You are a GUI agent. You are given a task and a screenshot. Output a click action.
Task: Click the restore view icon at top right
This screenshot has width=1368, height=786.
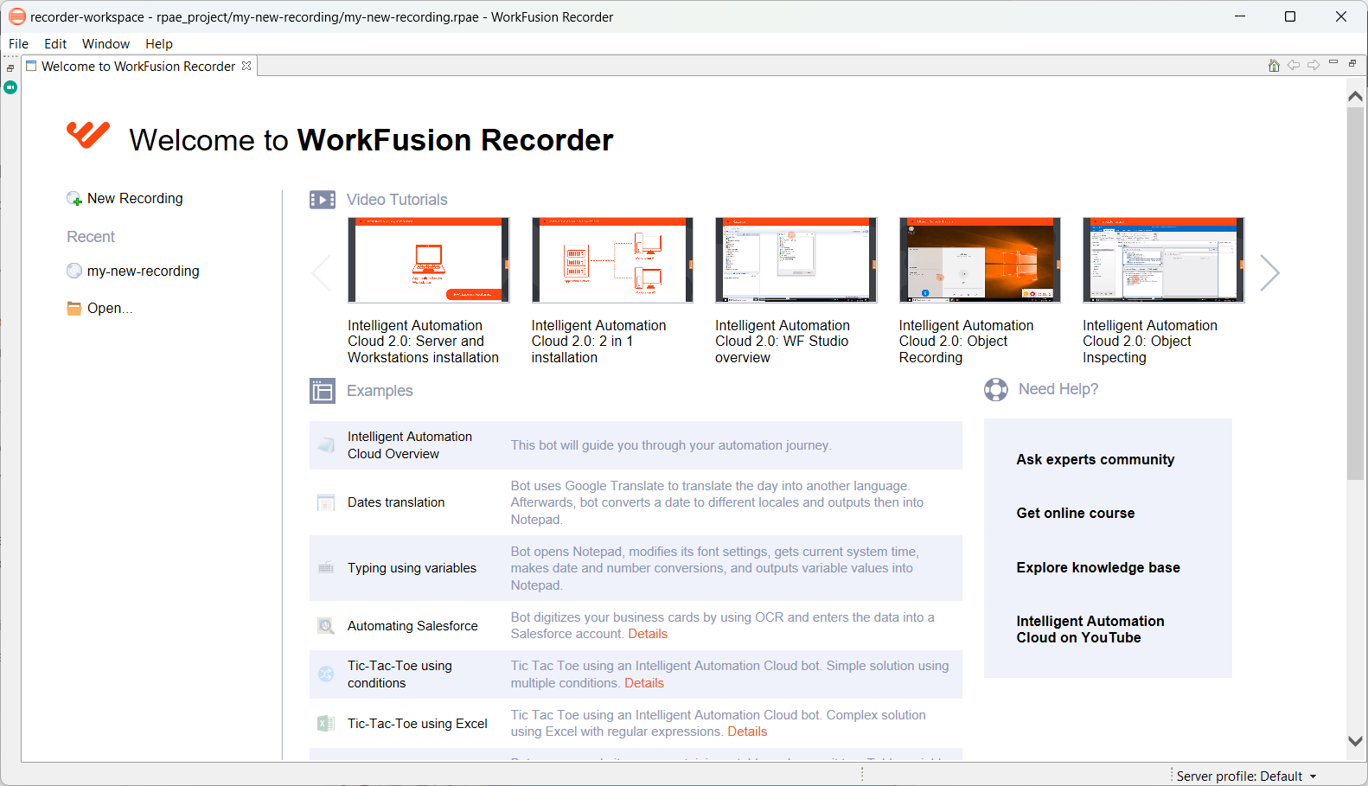[x=1352, y=63]
